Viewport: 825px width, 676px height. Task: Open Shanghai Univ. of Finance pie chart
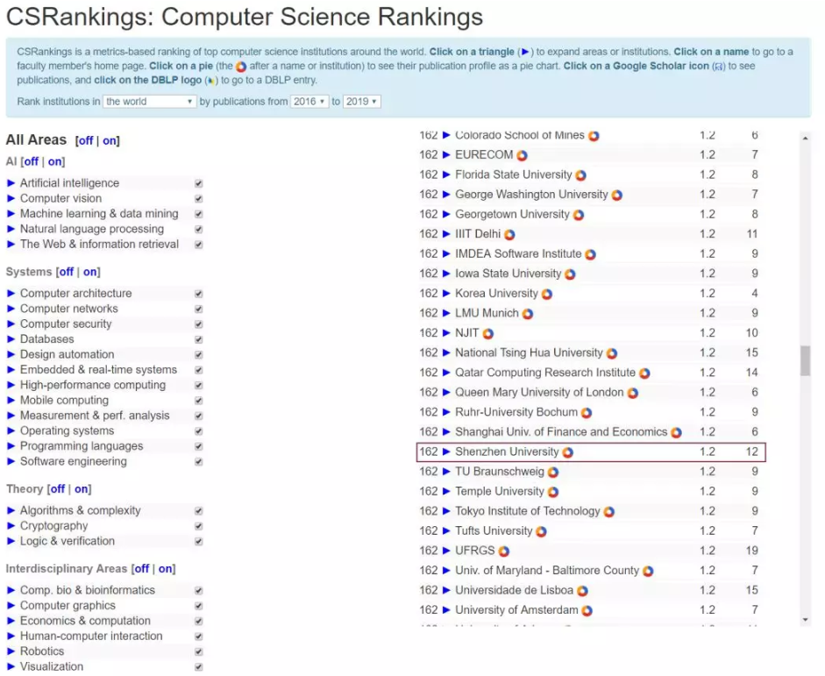[x=677, y=433]
